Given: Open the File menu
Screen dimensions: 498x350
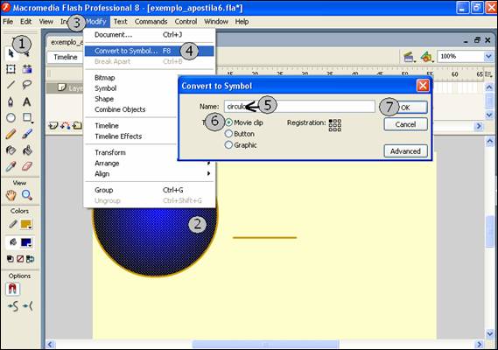Looking at the screenshot, I should (x=8, y=22).
